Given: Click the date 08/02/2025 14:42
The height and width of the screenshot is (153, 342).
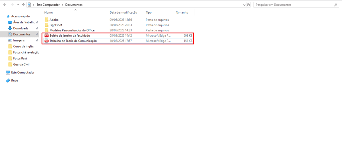Looking at the screenshot, I should (121, 35).
